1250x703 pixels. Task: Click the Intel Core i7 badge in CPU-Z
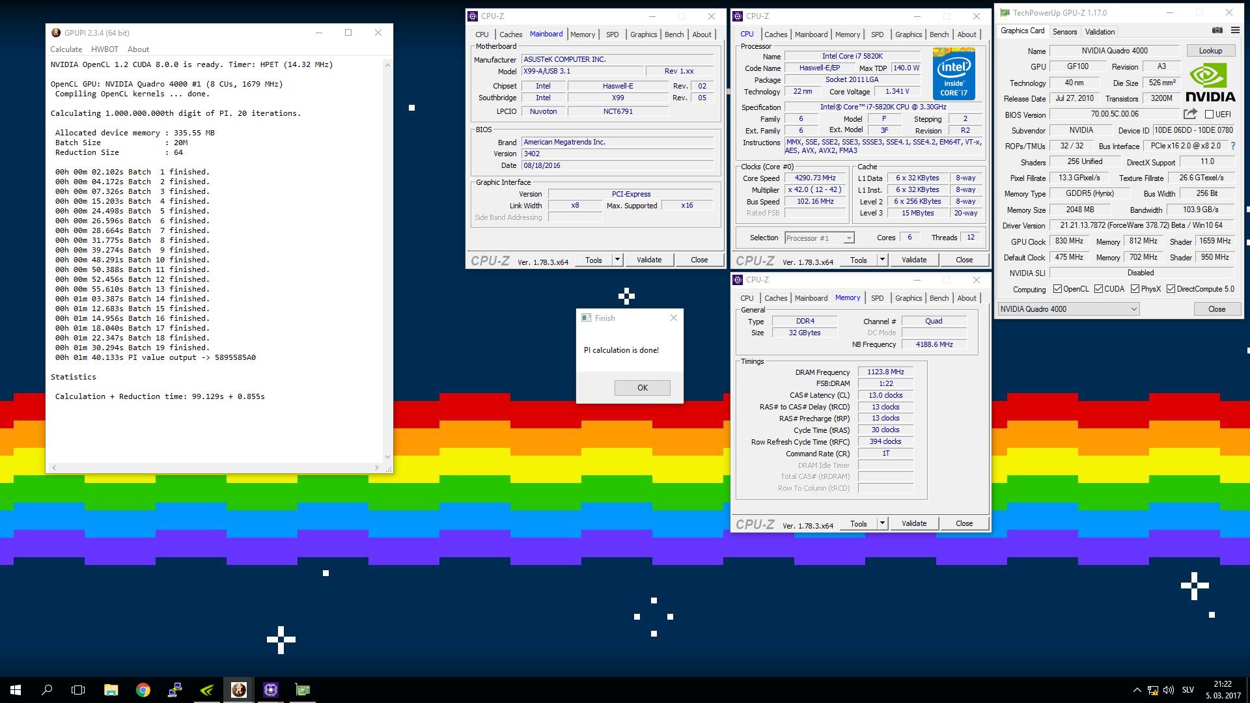tap(954, 73)
